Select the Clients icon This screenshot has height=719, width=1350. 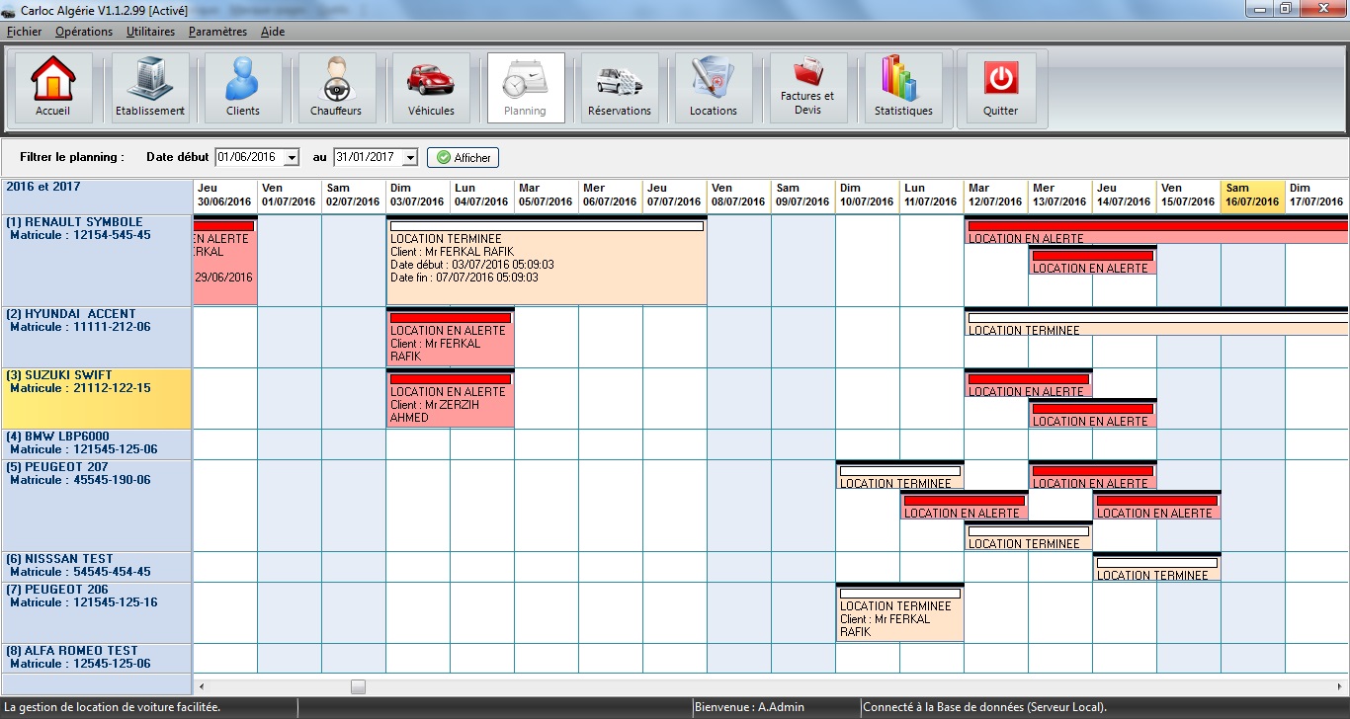click(x=242, y=87)
